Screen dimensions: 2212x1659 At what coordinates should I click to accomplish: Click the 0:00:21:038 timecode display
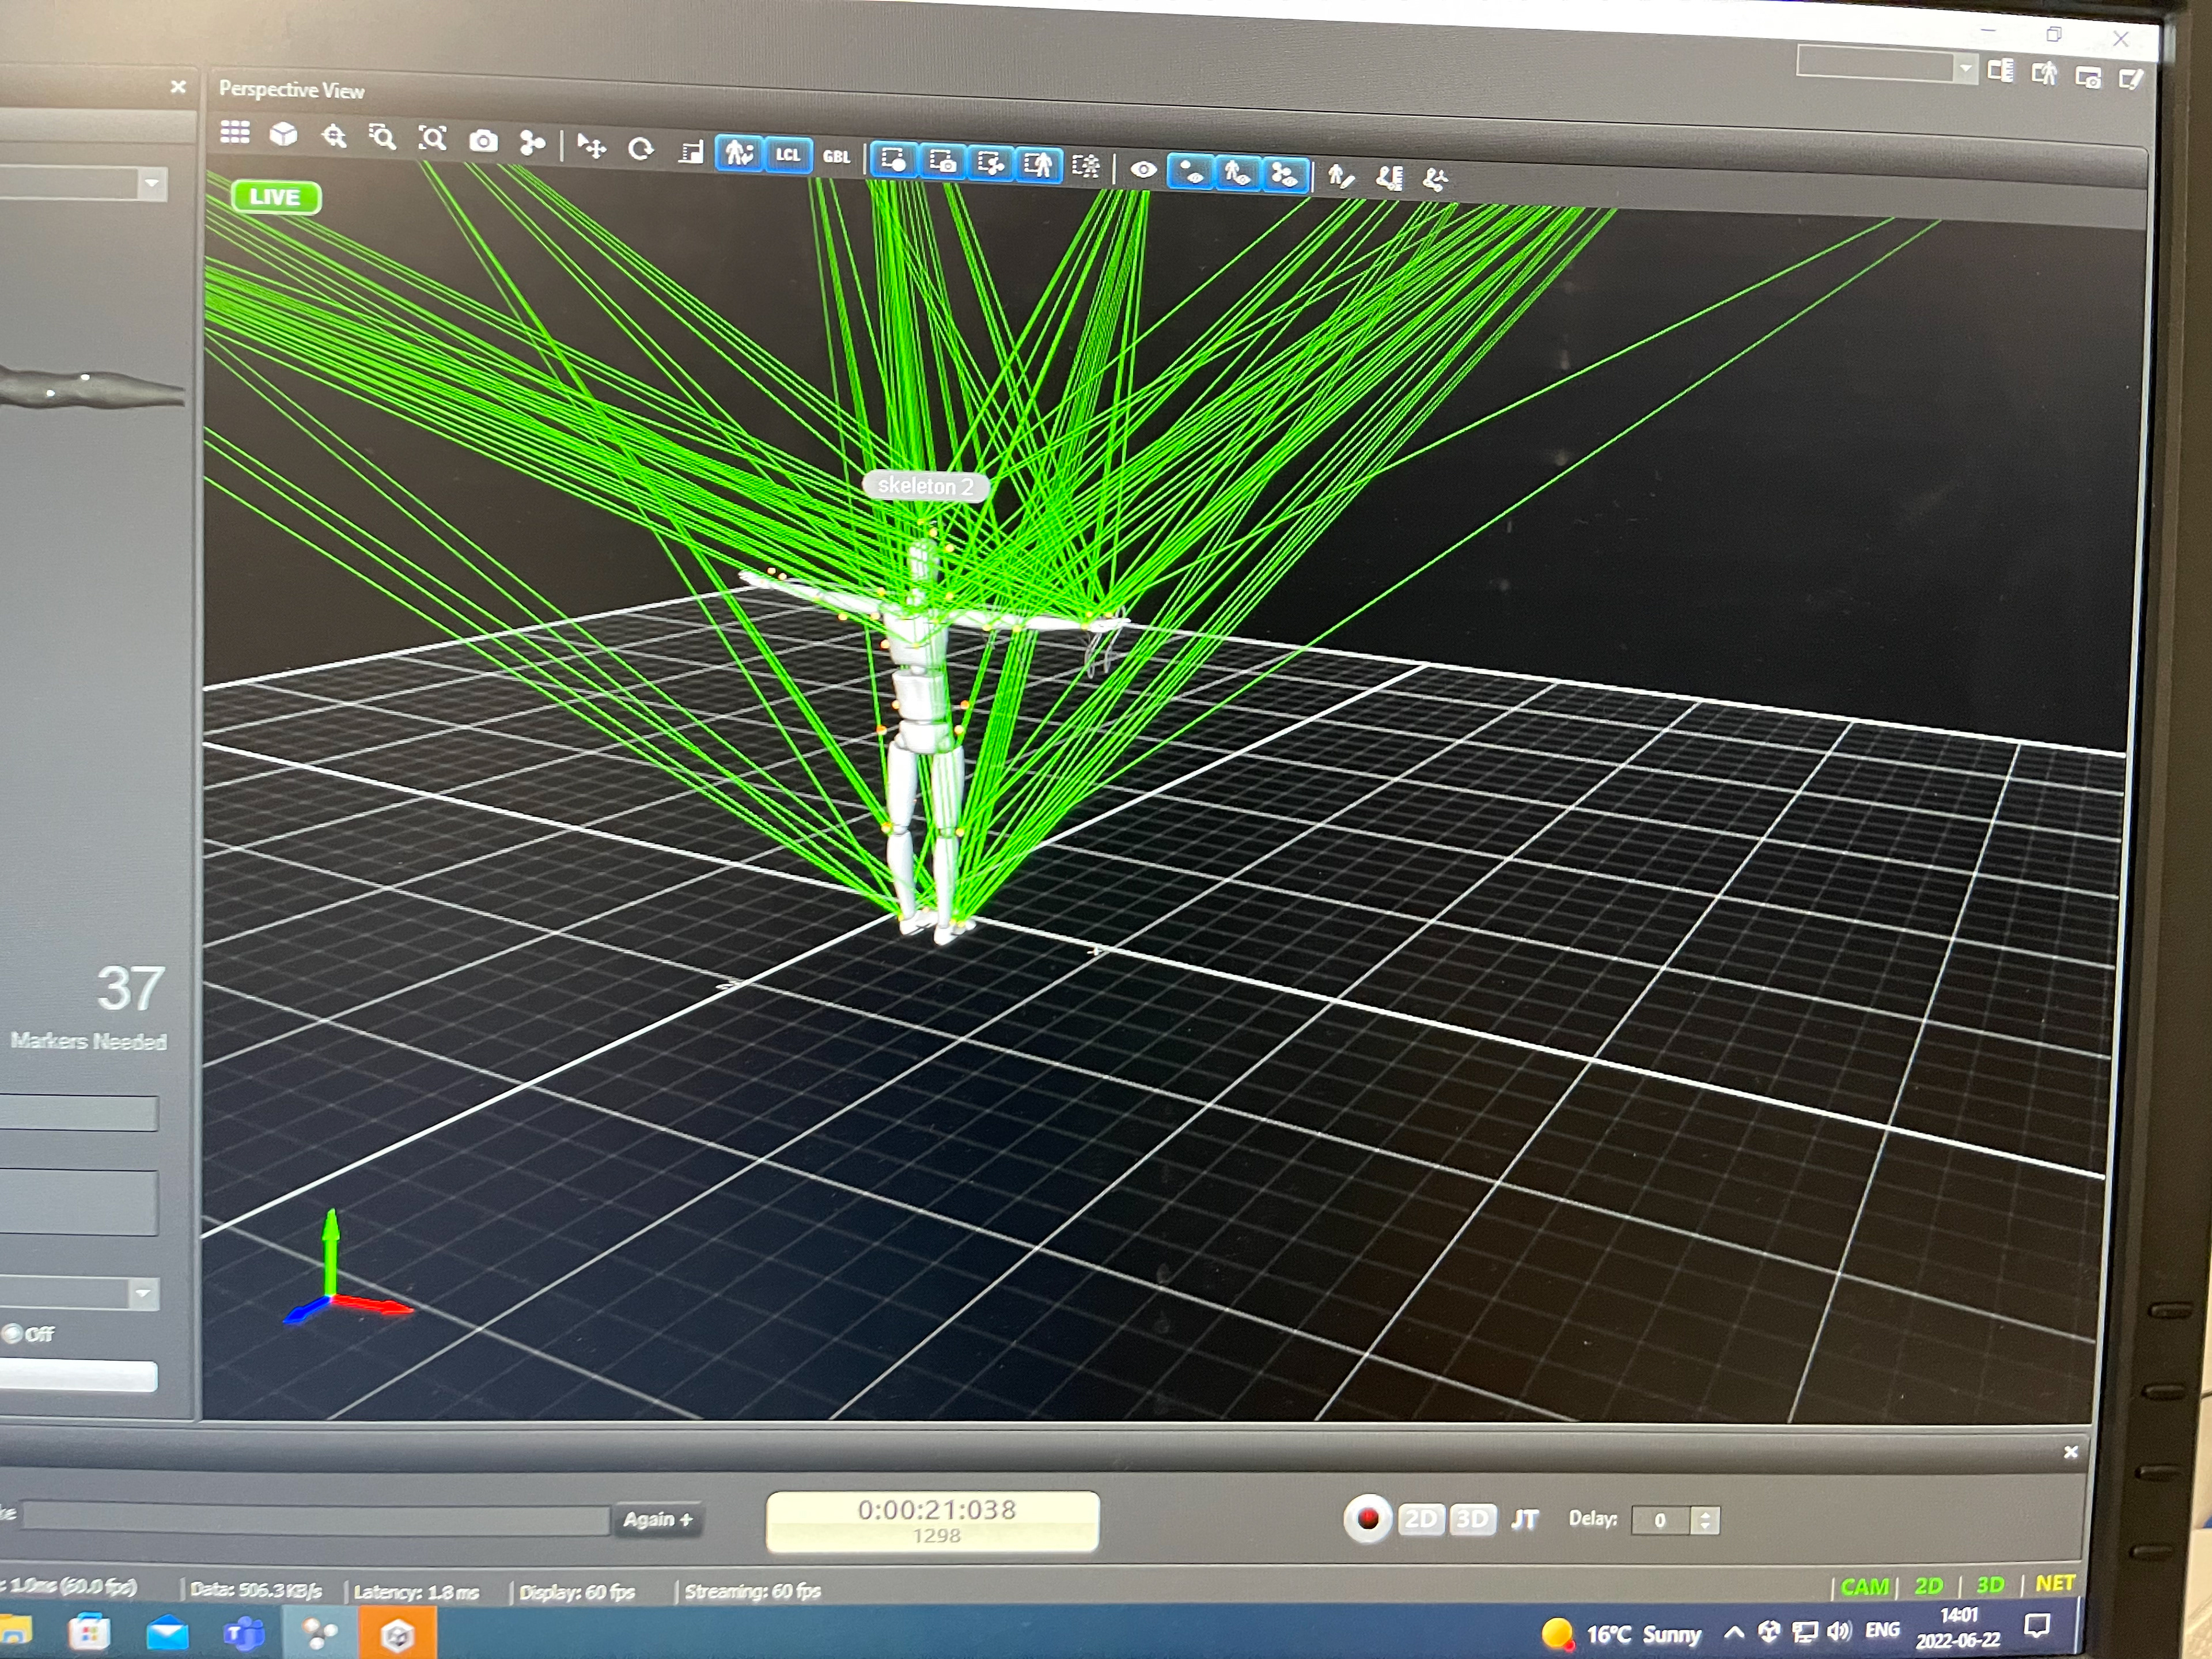[933, 1521]
